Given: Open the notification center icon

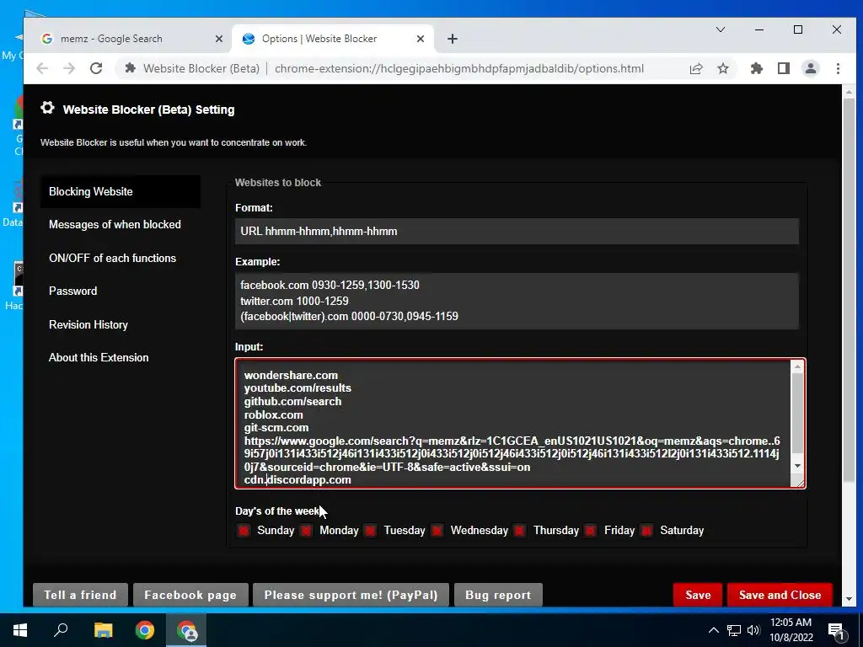Looking at the screenshot, I should [836, 630].
